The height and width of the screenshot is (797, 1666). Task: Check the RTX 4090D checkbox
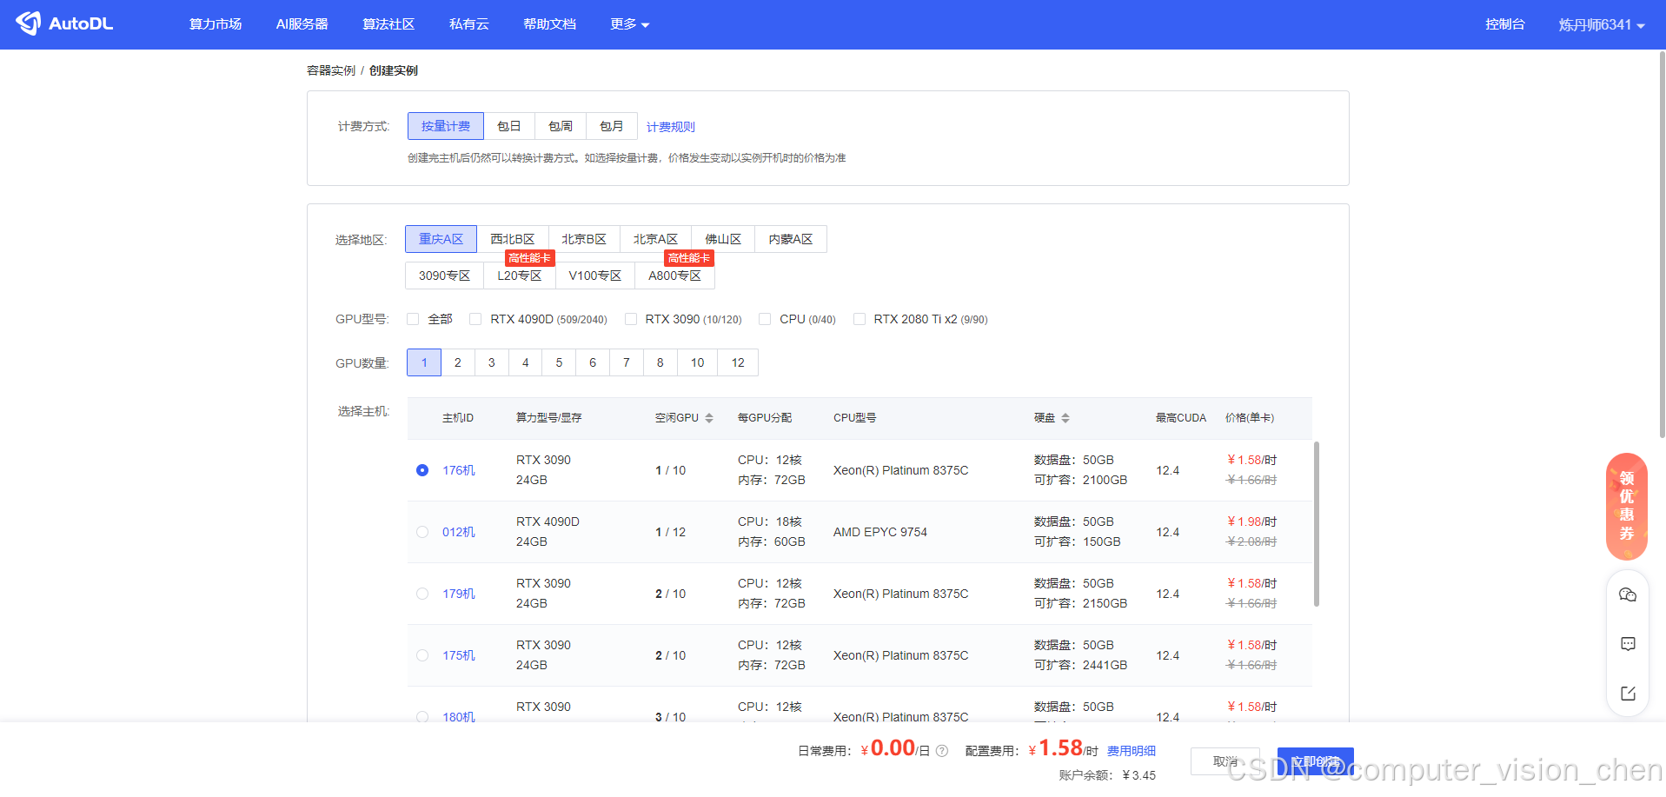[x=475, y=319]
